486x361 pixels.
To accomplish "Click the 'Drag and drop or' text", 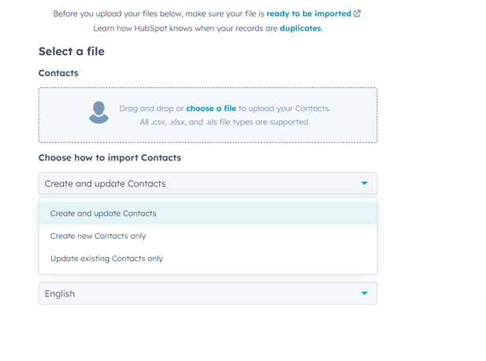I will click(151, 108).
